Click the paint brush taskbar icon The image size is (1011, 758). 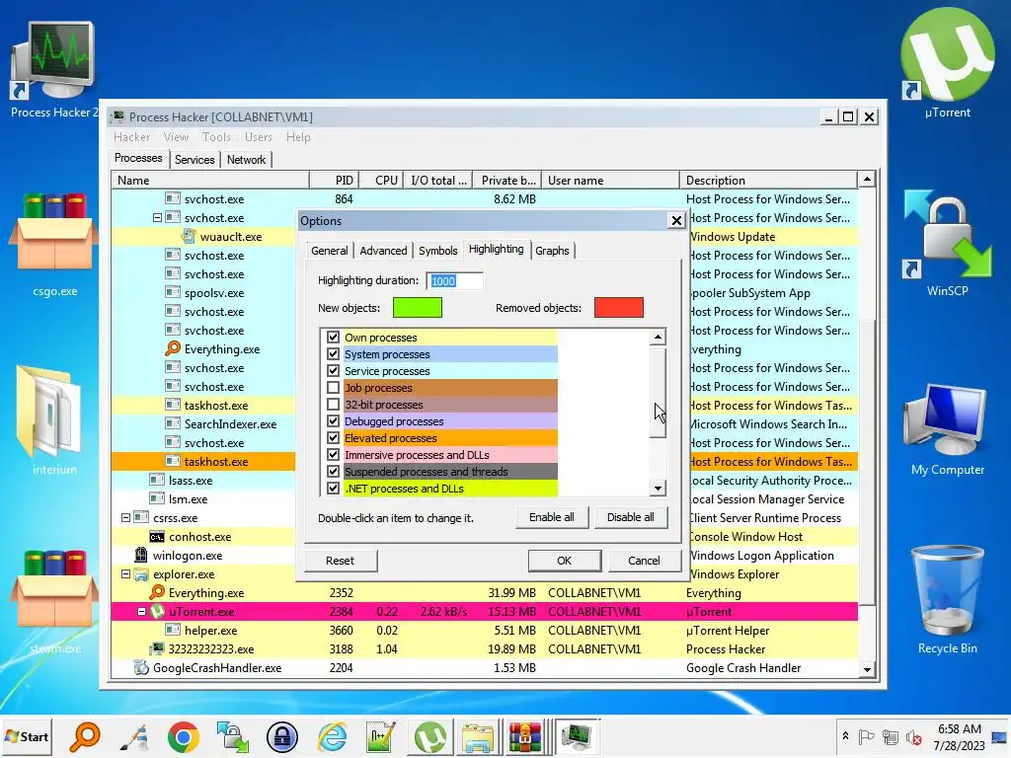(x=134, y=736)
